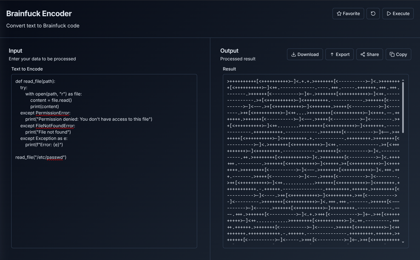Favorite the Brainfuck Encoder tool
The height and width of the screenshot is (260, 420).
point(348,13)
